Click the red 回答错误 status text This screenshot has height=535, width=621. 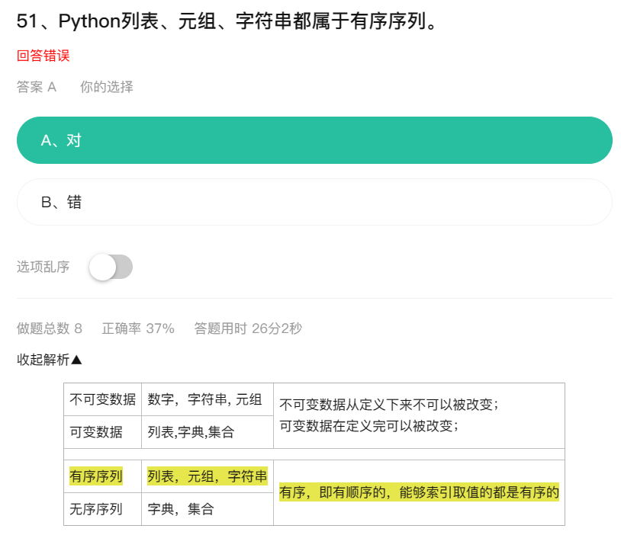[x=43, y=56]
